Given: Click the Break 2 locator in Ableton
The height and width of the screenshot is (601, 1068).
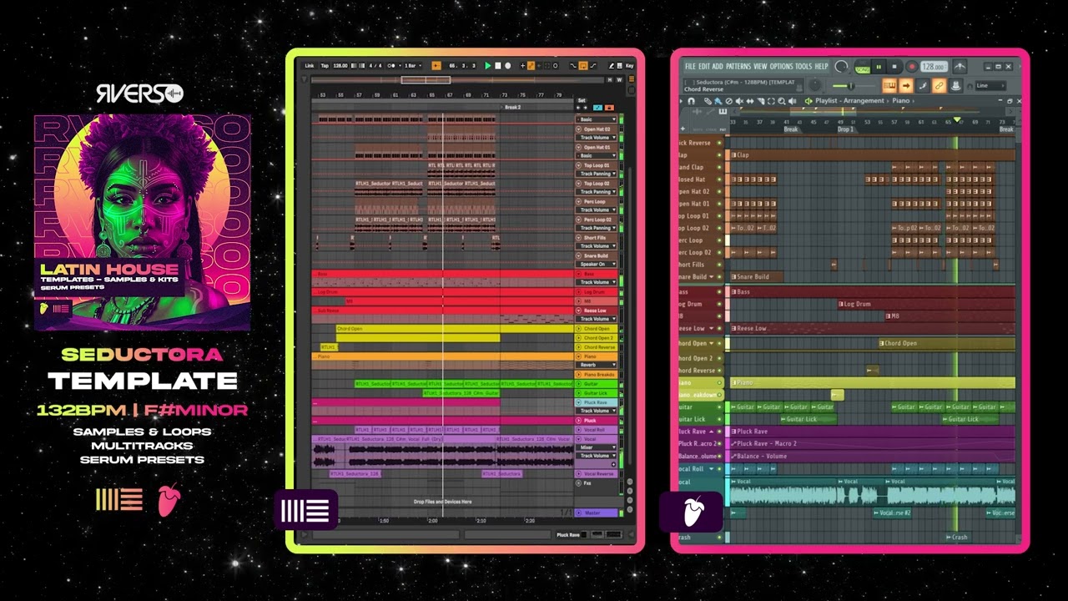Looking at the screenshot, I should [x=513, y=107].
